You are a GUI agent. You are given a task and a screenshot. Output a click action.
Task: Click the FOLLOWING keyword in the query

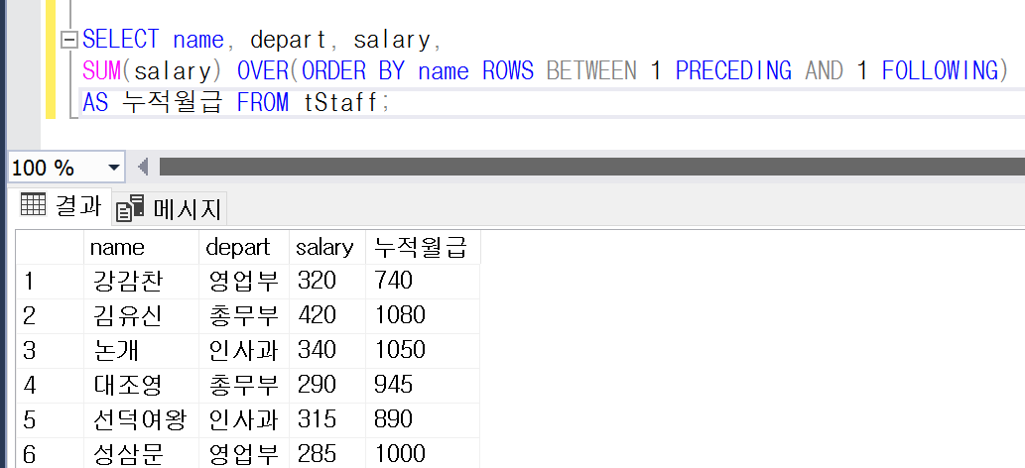[x=940, y=70]
